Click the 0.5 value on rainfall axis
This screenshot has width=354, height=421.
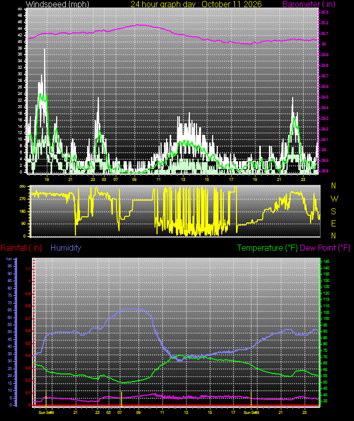click(x=28, y=344)
